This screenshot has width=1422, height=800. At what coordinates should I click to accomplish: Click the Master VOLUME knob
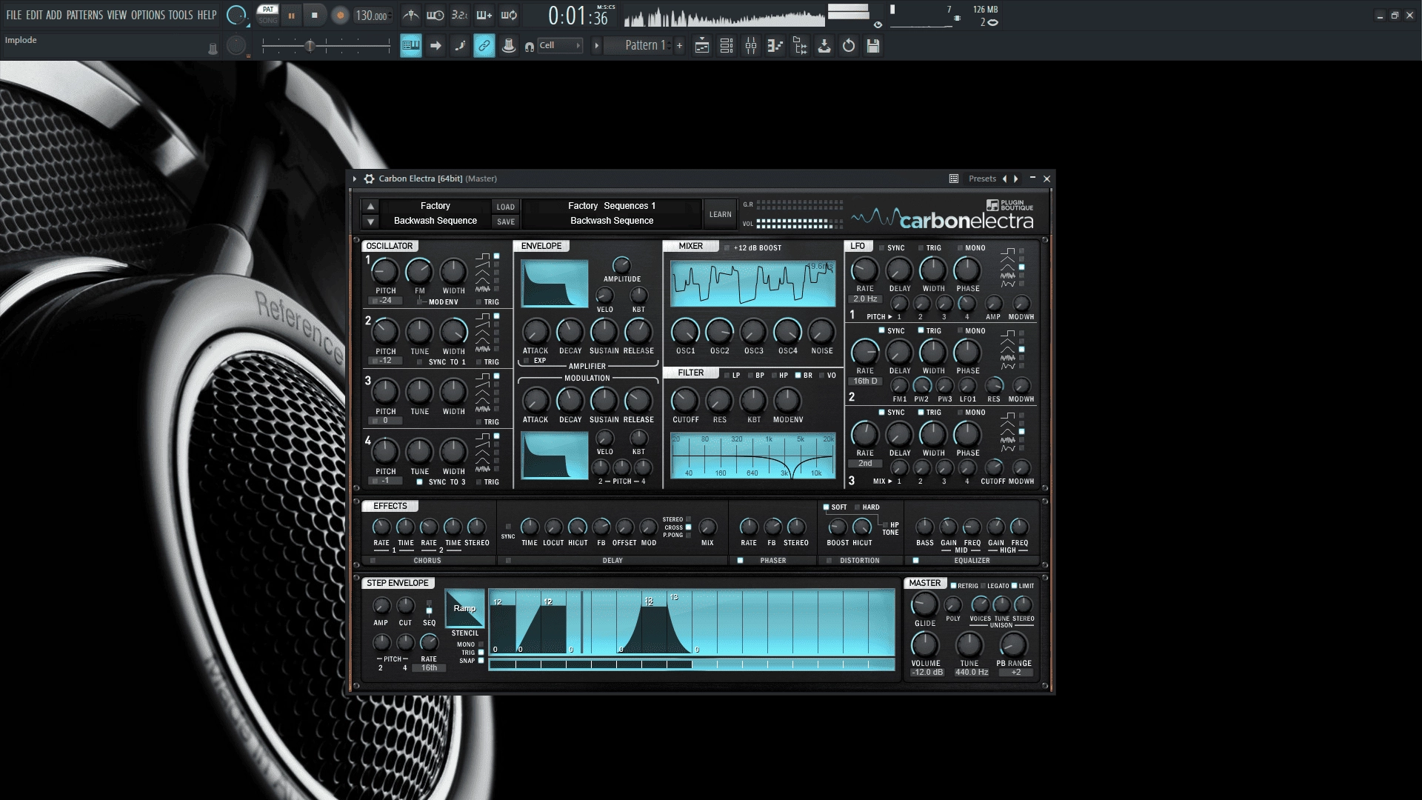[925, 644]
